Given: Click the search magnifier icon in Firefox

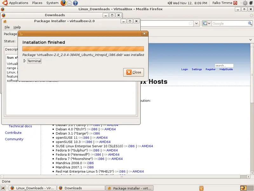Looking at the screenshot, I should [x=250, y=24].
